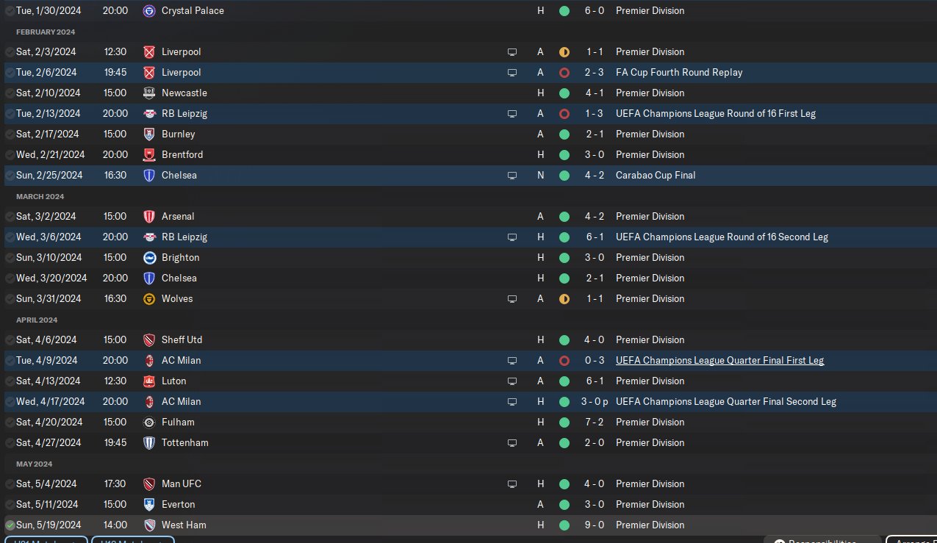Image resolution: width=937 pixels, height=543 pixels.
Task: Click TV icon on Carabao Cup Final row
Action: 512,176
